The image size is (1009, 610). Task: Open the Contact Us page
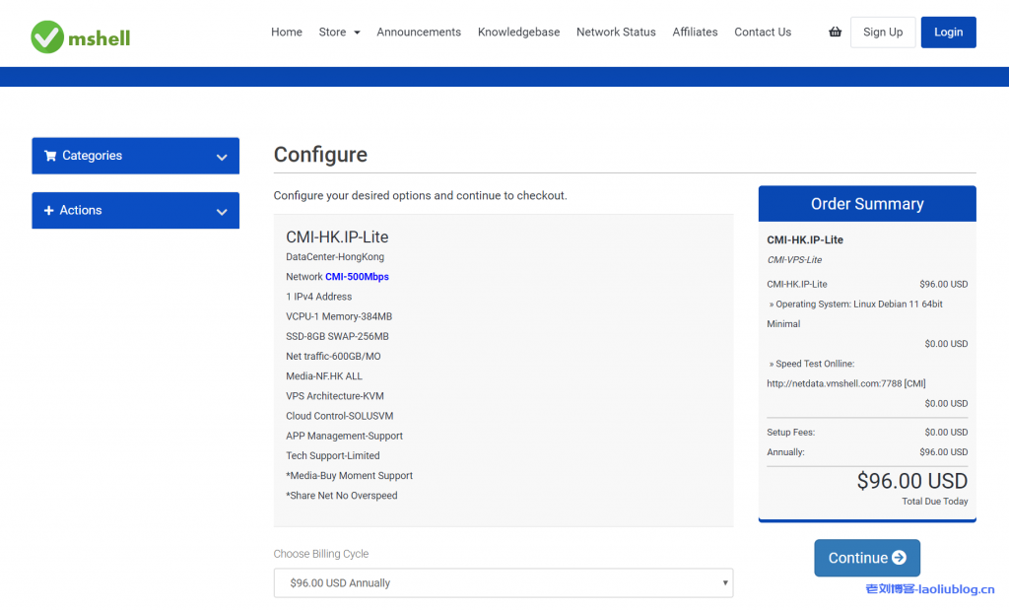(x=762, y=33)
